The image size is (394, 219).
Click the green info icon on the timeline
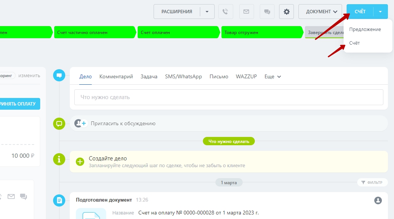click(x=59, y=159)
